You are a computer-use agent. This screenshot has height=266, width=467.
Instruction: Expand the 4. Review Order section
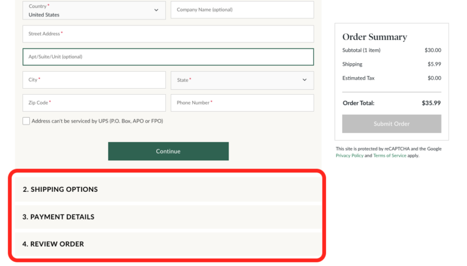pos(168,244)
